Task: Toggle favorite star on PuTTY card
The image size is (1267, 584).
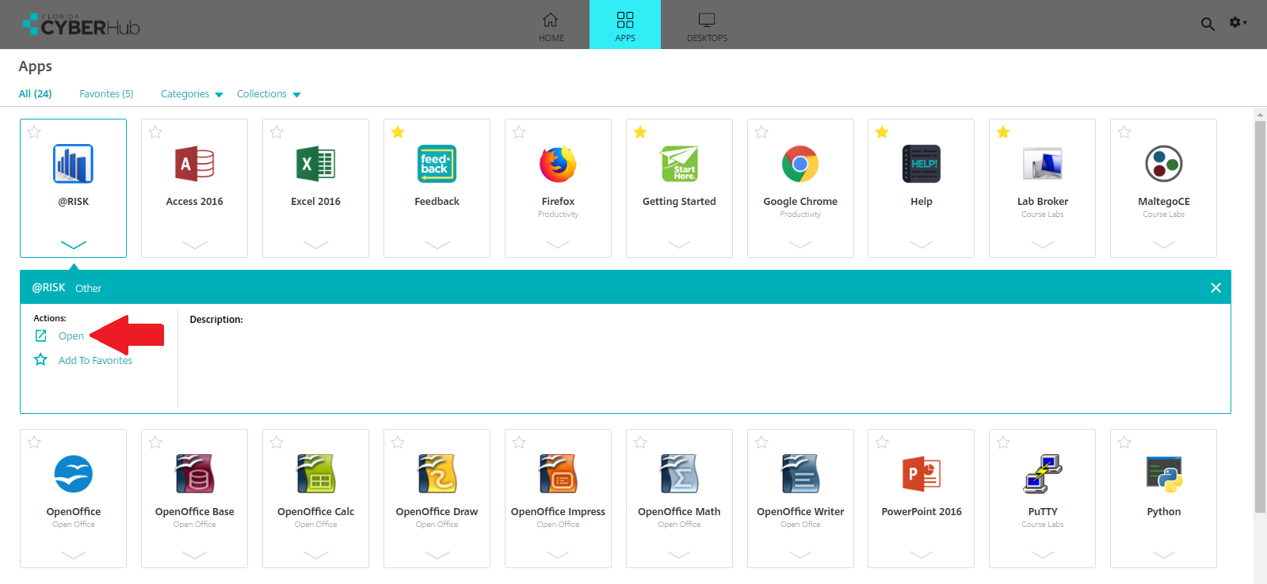Action: tap(1003, 442)
